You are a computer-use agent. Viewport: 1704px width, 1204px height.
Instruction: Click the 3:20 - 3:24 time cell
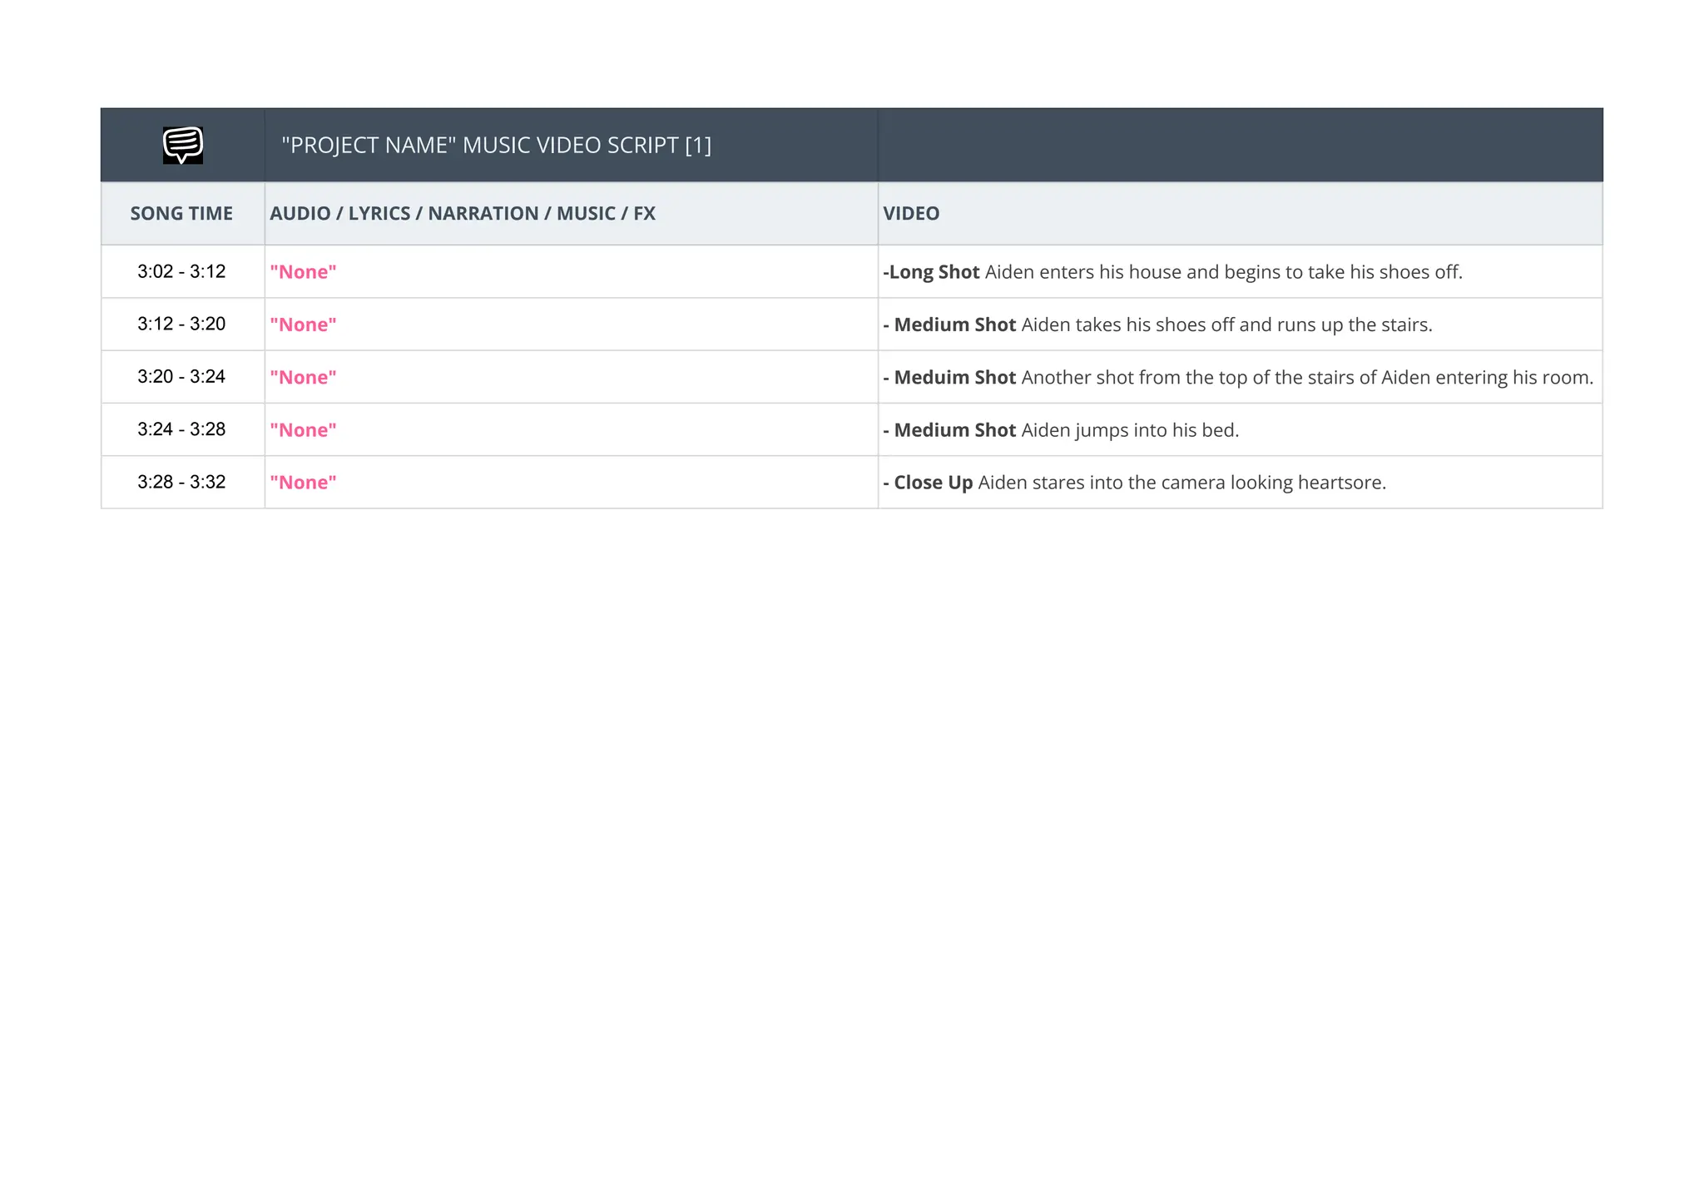(x=181, y=377)
